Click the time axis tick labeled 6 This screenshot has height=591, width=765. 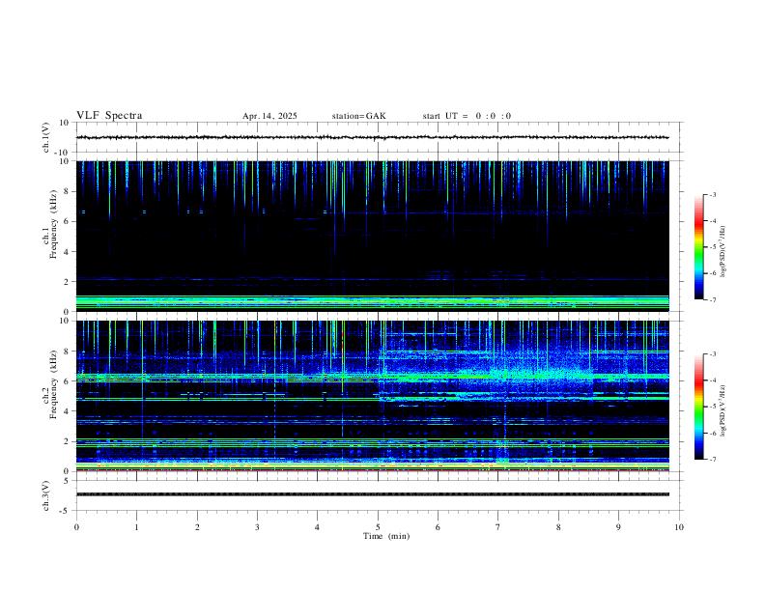pyautogui.click(x=438, y=527)
